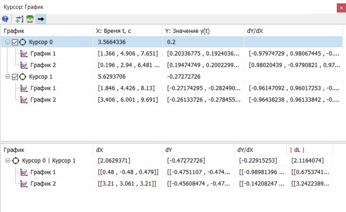Screen dimensions: 346x212
Task: Click График 1 chart icon under Курсор 0
Action: pos(24,54)
